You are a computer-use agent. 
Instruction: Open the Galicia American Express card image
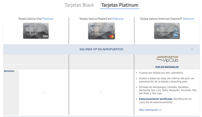click(x=167, y=31)
